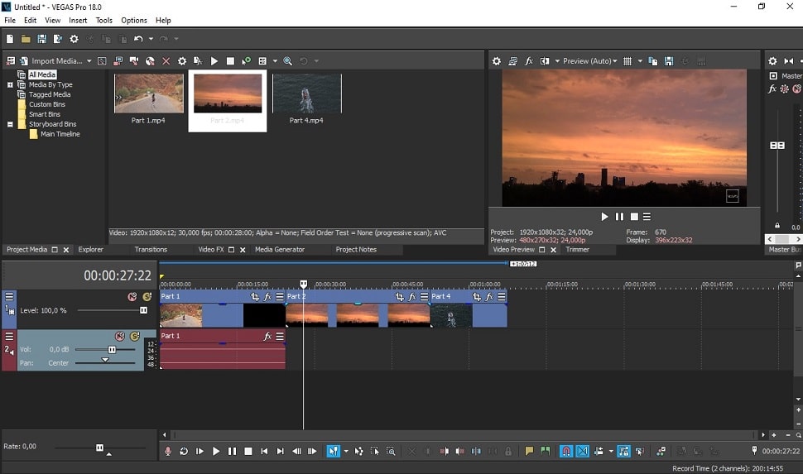Screen dimensions: 803x474
Task: Mute audio track 2
Action: click(x=120, y=337)
